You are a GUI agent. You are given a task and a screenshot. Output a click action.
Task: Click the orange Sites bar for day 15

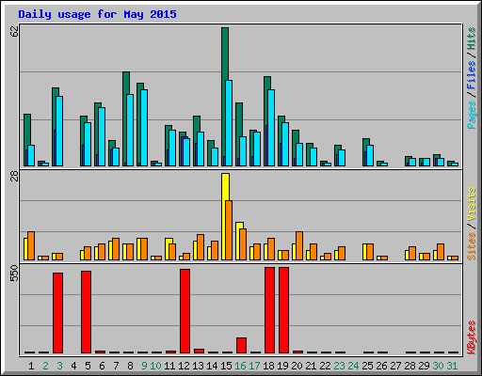[x=229, y=230]
